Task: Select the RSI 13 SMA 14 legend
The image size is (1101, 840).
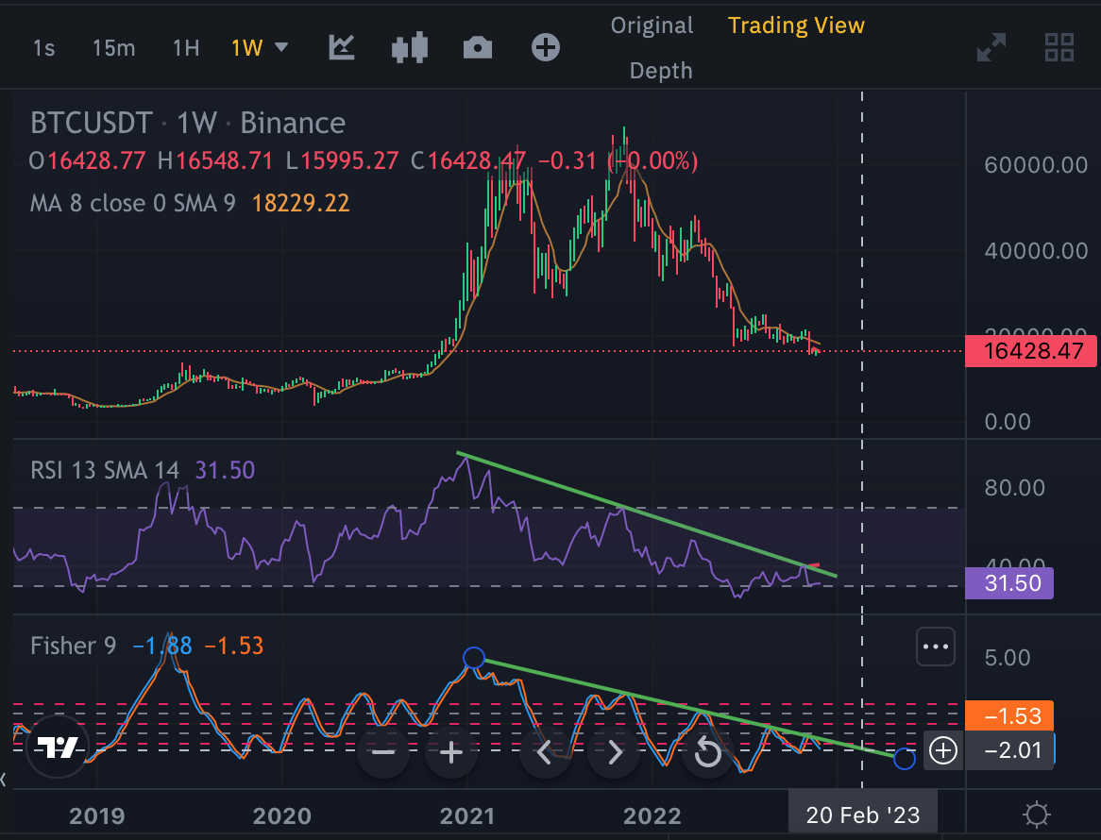Action: 105,470
